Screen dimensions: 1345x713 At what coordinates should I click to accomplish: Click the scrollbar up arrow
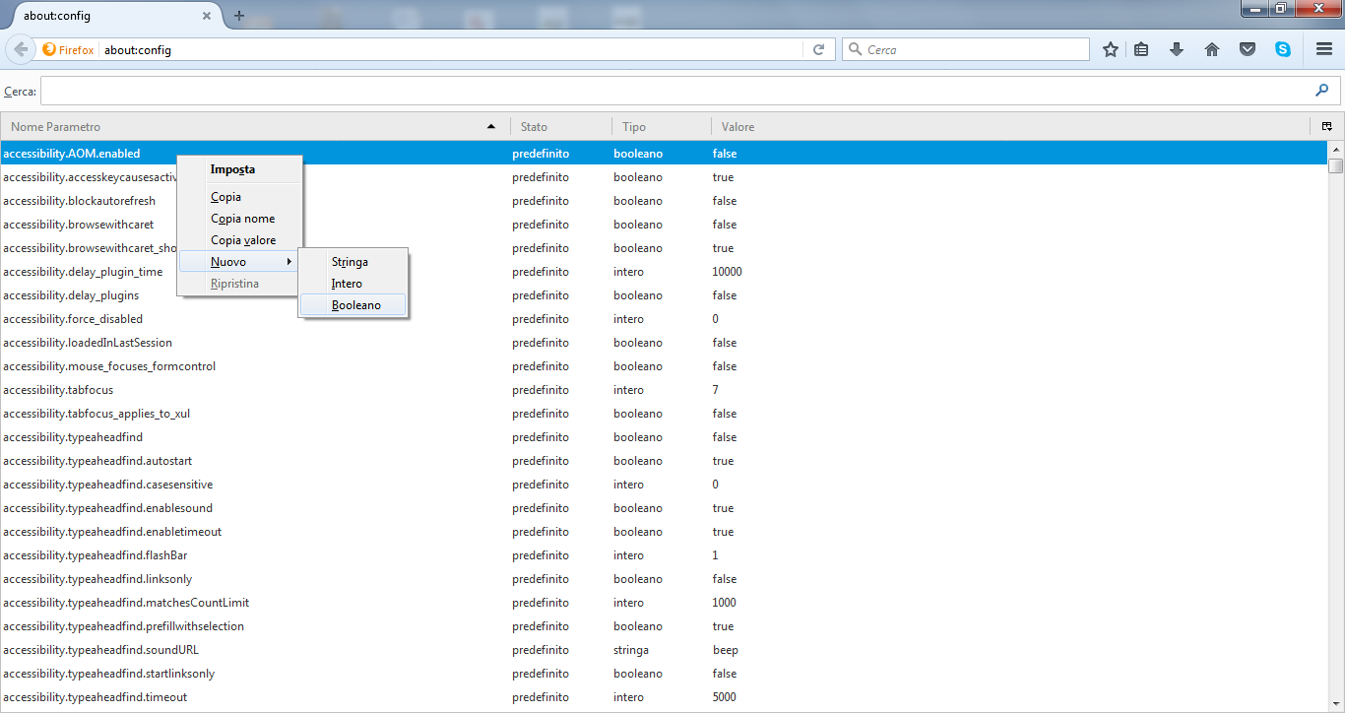(1335, 148)
